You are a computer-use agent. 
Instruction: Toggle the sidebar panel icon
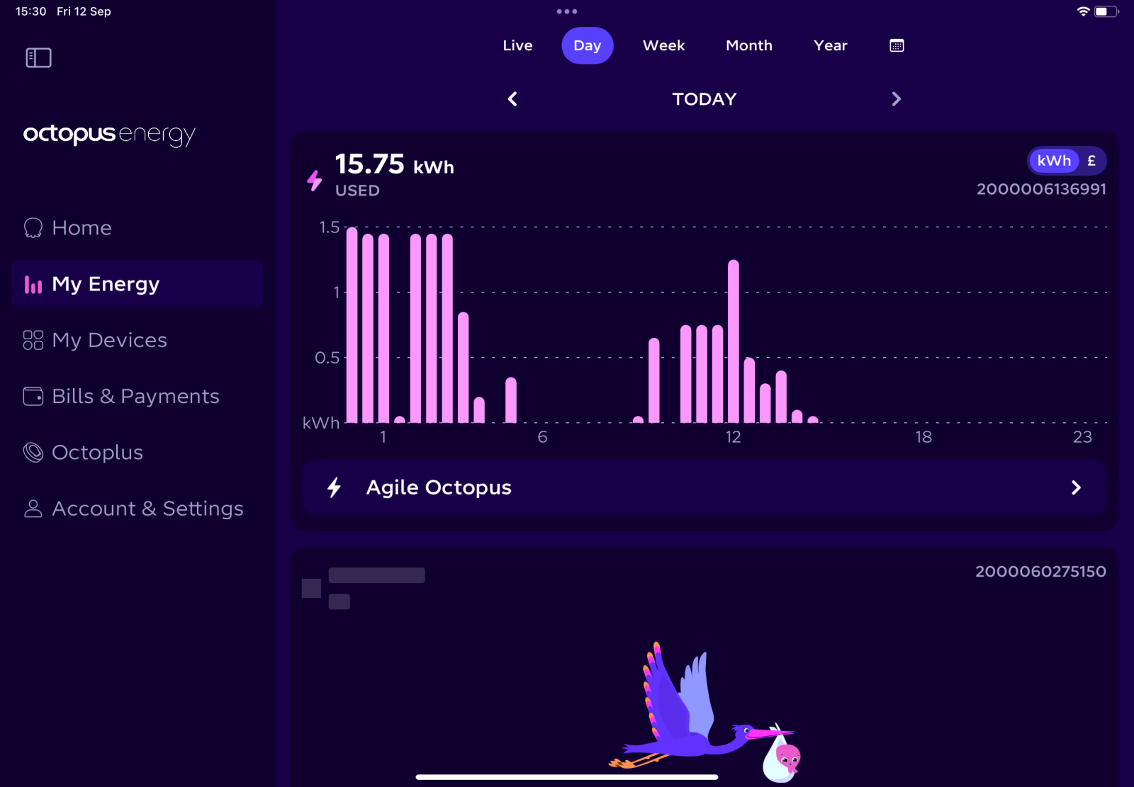38,57
